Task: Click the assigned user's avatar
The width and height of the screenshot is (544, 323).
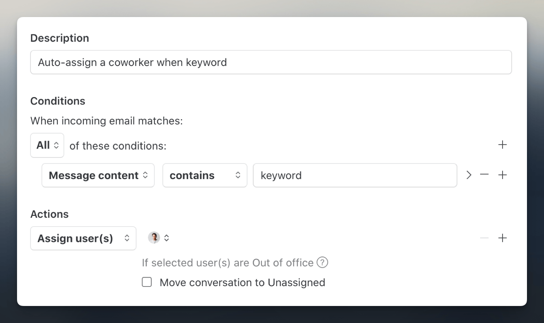Action: [154, 238]
